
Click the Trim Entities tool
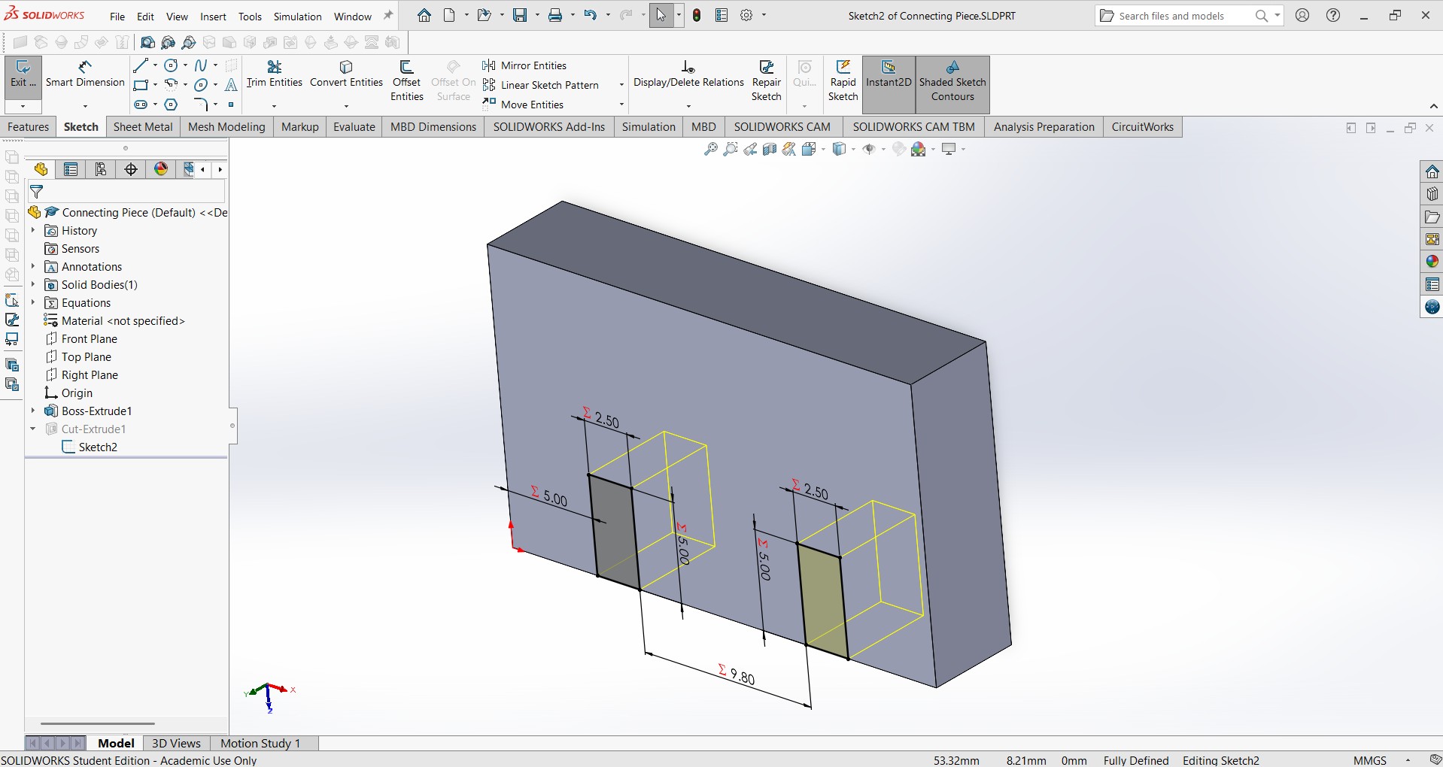(275, 74)
